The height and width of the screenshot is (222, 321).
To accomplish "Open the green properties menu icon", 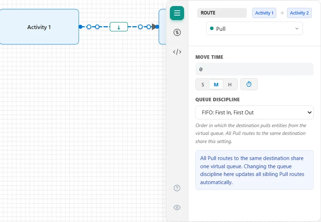I will [177, 13].
